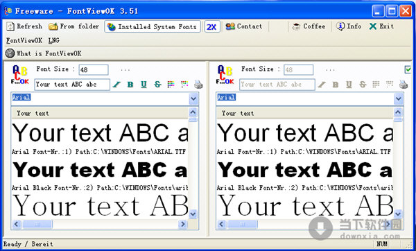Click right pane scroll down arrow

coord(398,214)
